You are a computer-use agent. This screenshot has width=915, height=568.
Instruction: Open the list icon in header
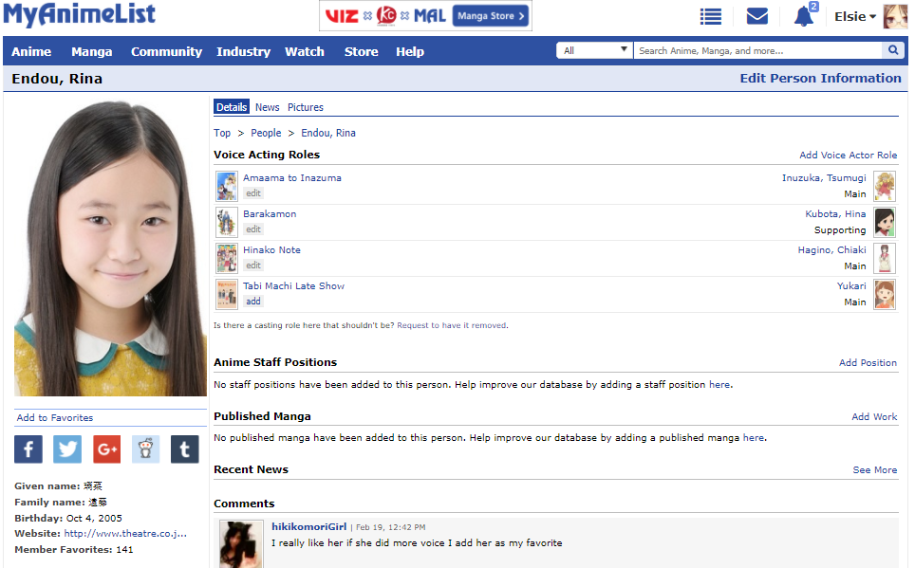710,16
